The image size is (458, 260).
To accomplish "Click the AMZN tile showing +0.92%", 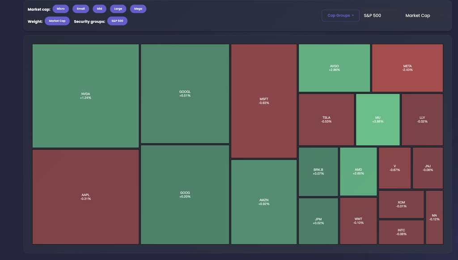I will (264, 202).
